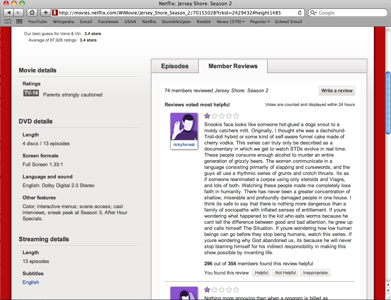This screenshot has width=391, height=300.
Task: Switch to the Episodes tab
Action: (x=175, y=66)
